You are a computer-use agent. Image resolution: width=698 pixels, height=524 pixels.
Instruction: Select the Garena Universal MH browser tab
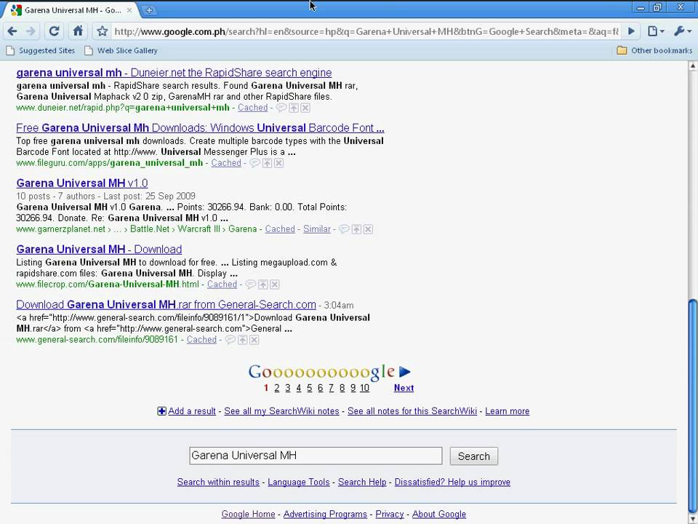pyautogui.click(x=72, y=9)
